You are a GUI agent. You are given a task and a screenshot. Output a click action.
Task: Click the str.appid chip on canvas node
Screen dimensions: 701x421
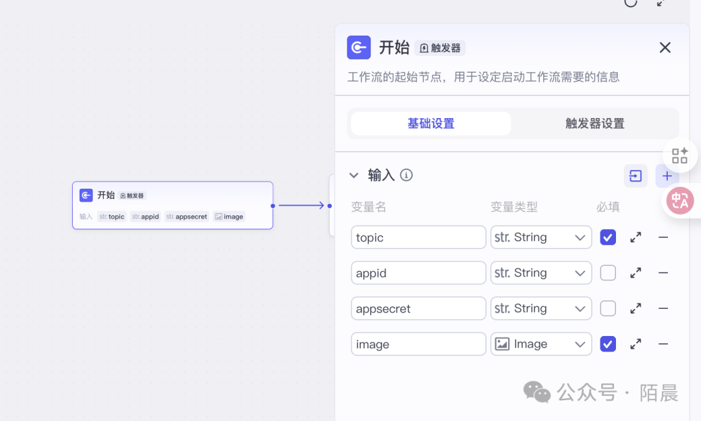(x=145, y=217)
